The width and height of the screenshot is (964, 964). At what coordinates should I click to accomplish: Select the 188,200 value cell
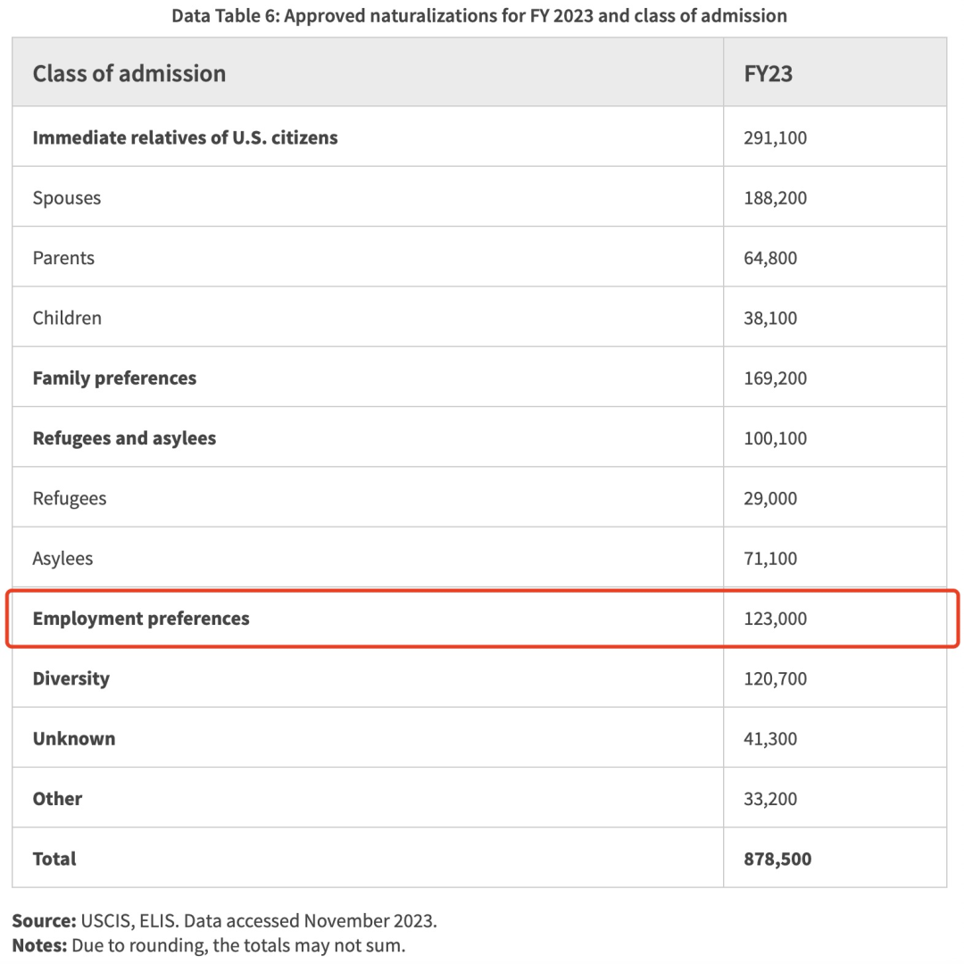click(775, 198)
